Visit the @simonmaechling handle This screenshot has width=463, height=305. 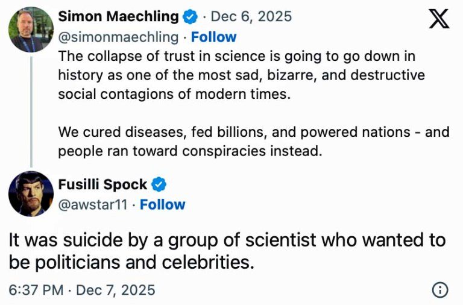pos(118,37)
